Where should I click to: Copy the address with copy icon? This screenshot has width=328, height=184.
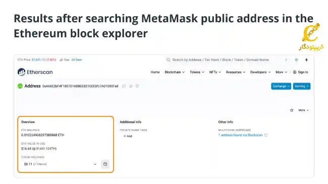tap(124, 86)
